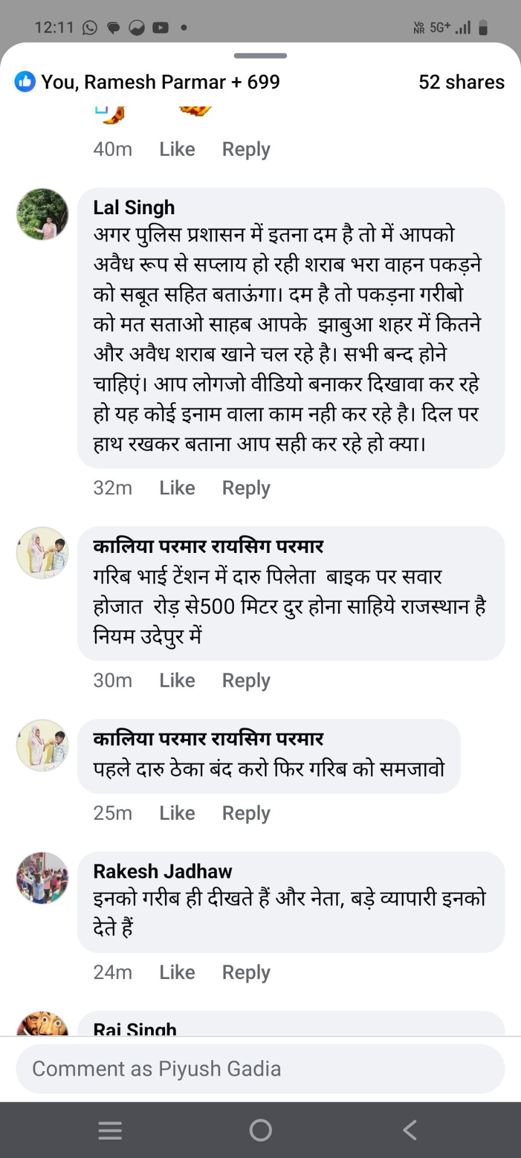Open Rakesh Jadhaw's profile picture
Screen dimensions: 521x1158
pyautogui.click(x=42, y=878)
